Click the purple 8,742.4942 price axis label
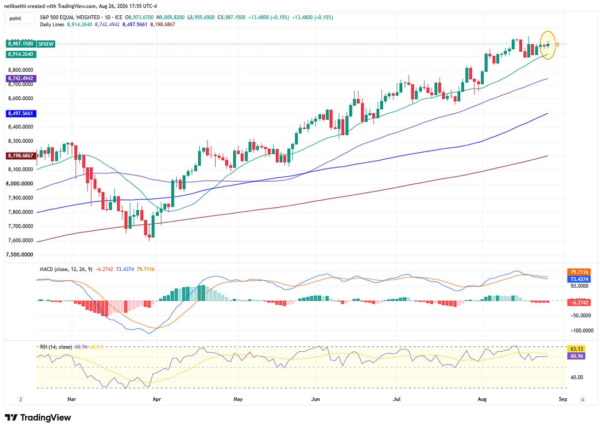The width and height of the screenshot is (602, 430). click(21, 78)
